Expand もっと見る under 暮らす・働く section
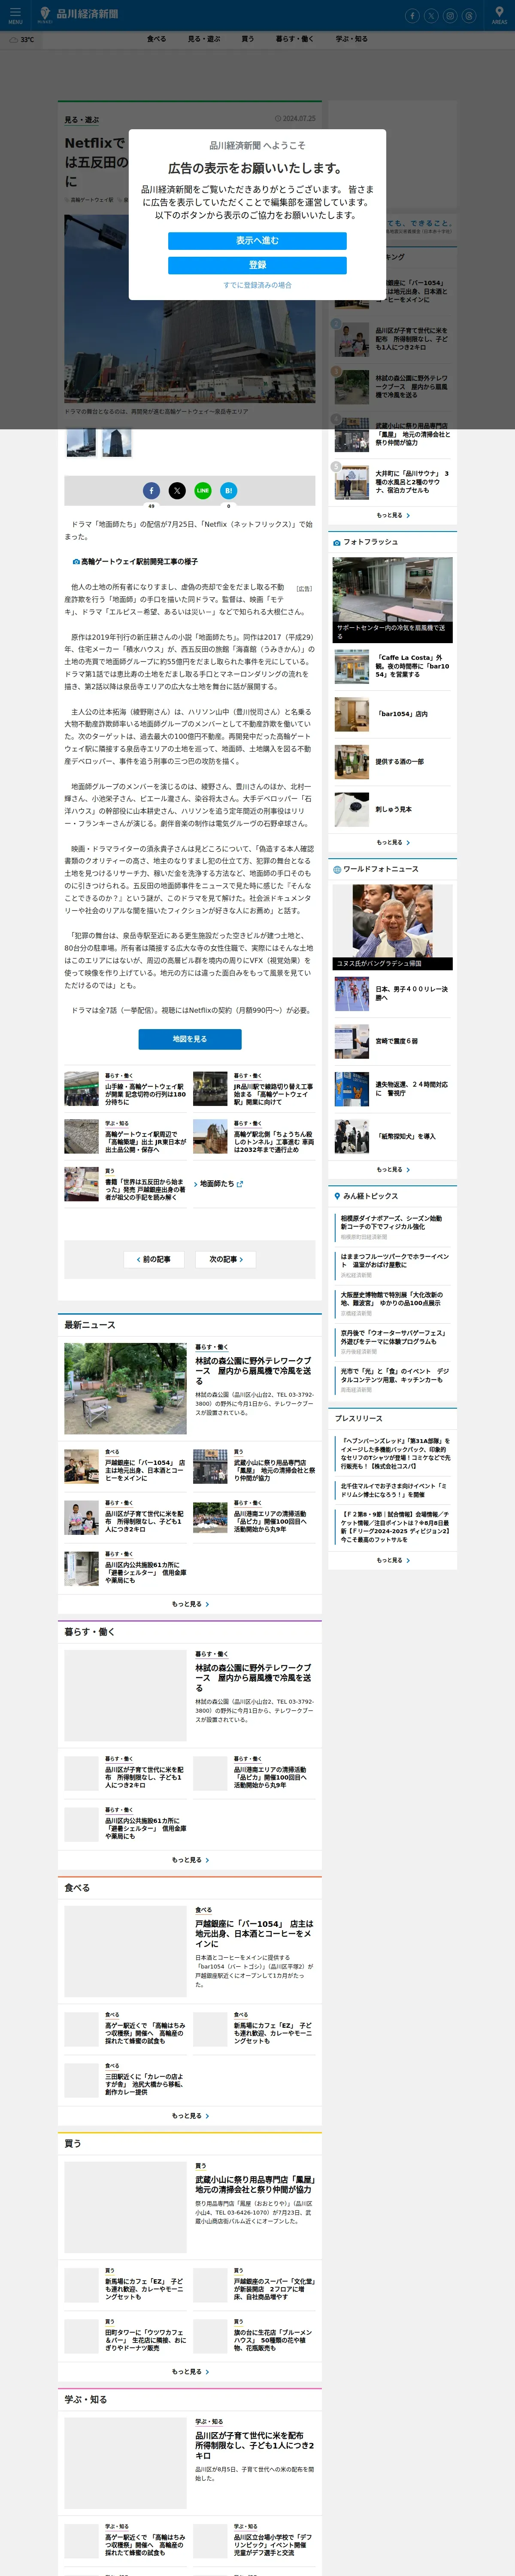 click(x=190, y=1860)
